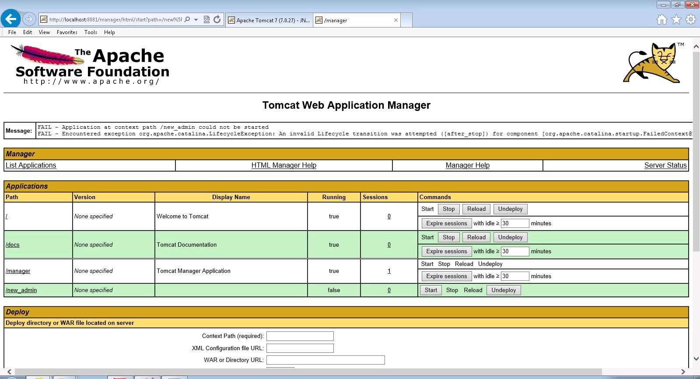Open the List Applications link
The height and width of the screenshot is (379, 700).
pyautogui.click(x=31, y=165)
